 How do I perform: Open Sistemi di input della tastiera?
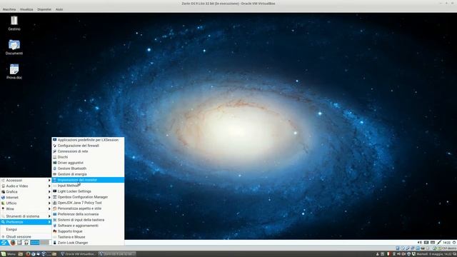88,220
